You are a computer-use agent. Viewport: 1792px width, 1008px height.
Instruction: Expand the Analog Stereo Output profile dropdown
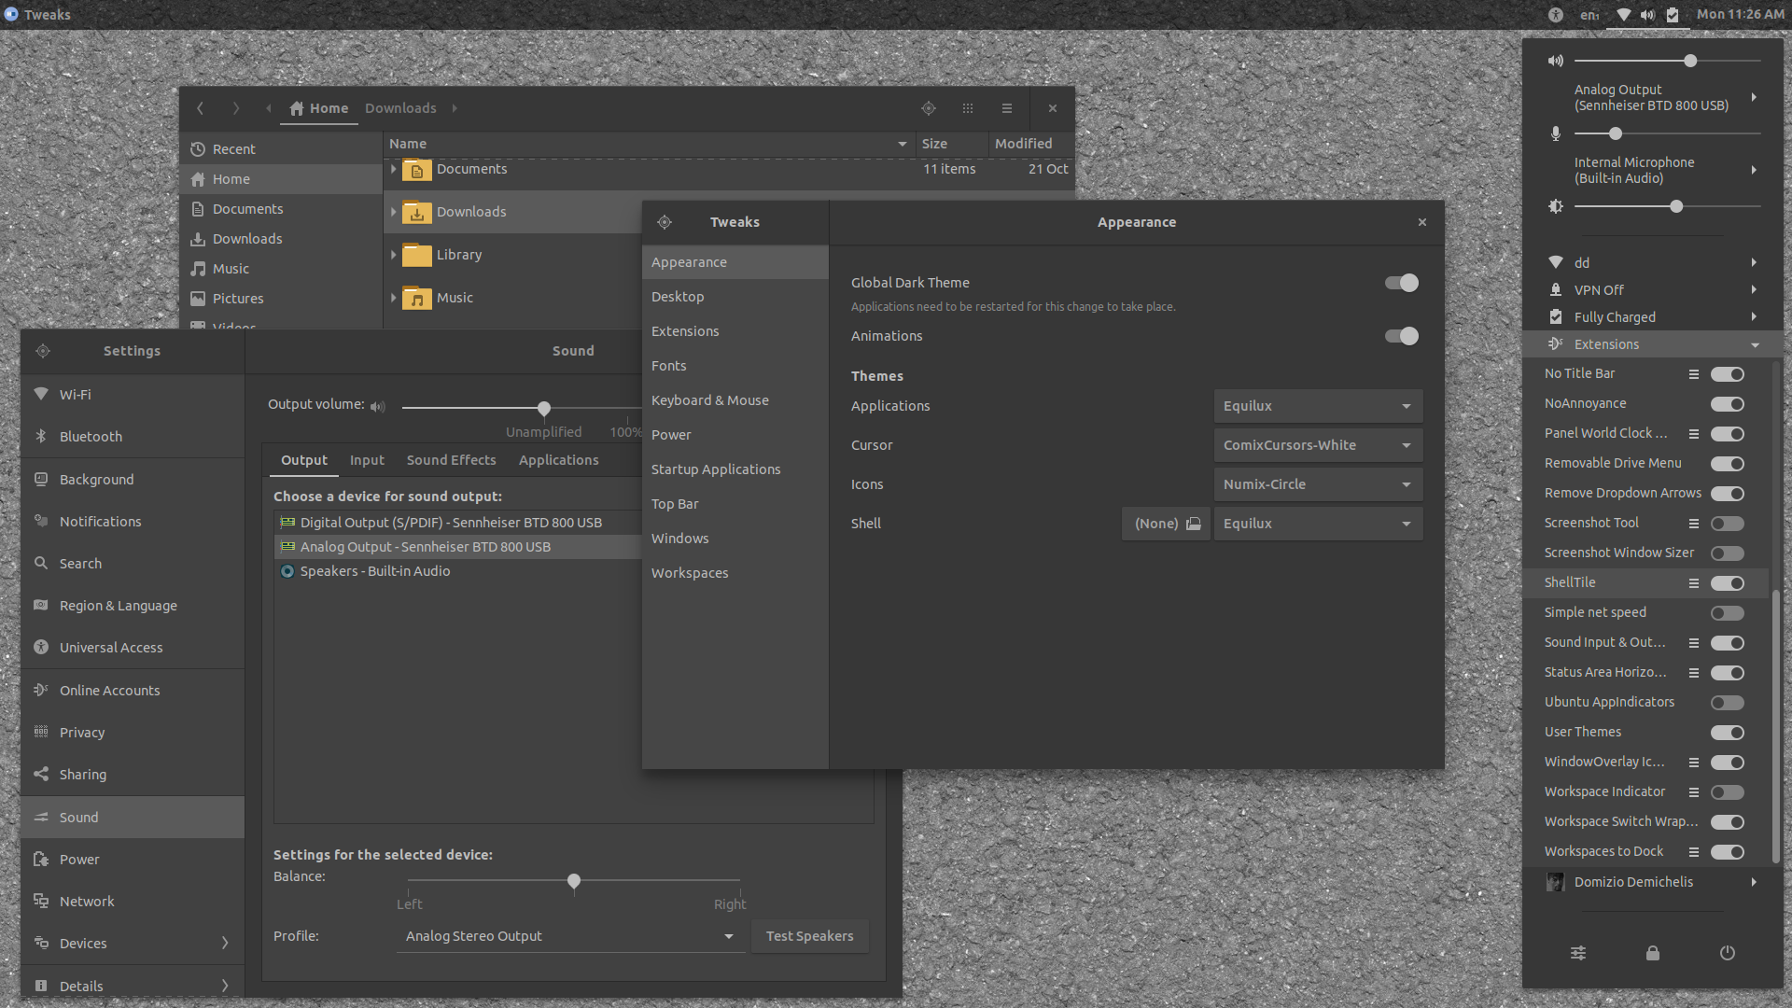click(x=569, y=936)
